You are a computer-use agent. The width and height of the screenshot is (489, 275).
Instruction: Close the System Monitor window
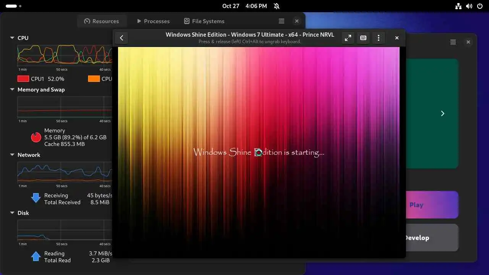[297, 21]
